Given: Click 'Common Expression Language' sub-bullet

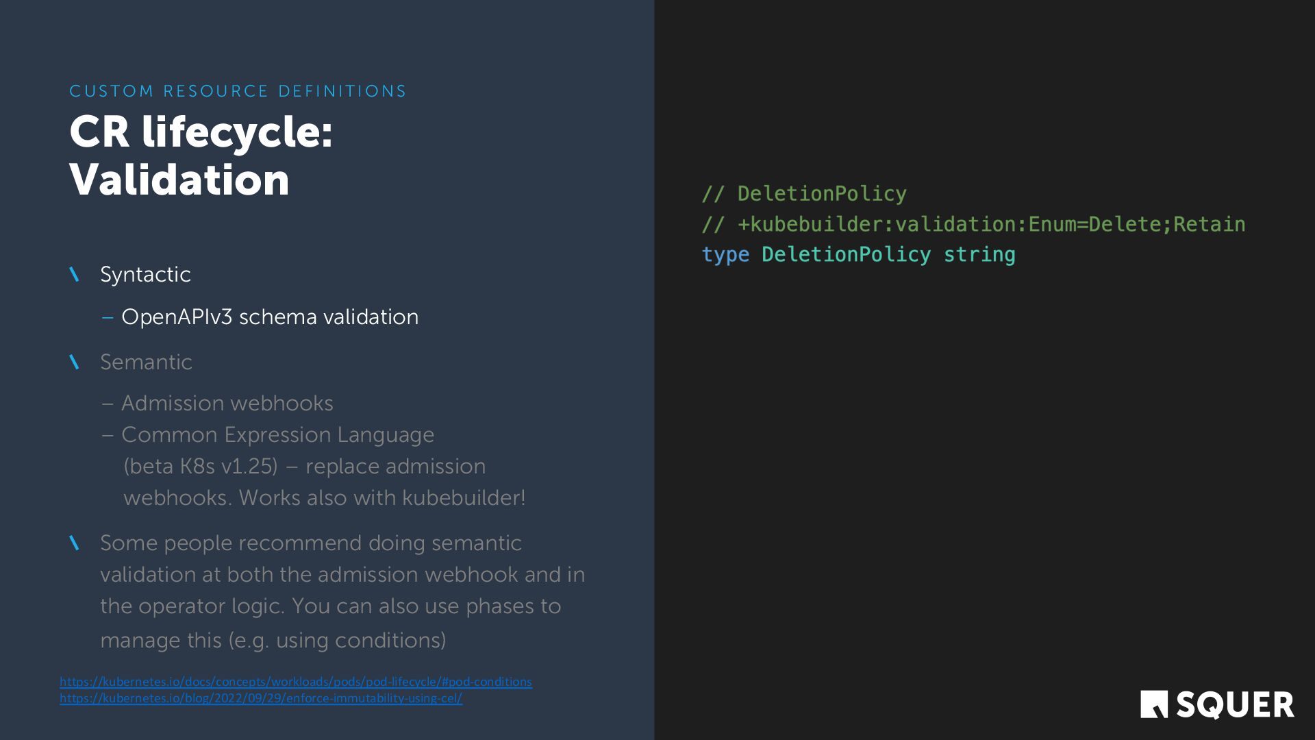Looking at the screenshot, I should click(x=277, y=435).
